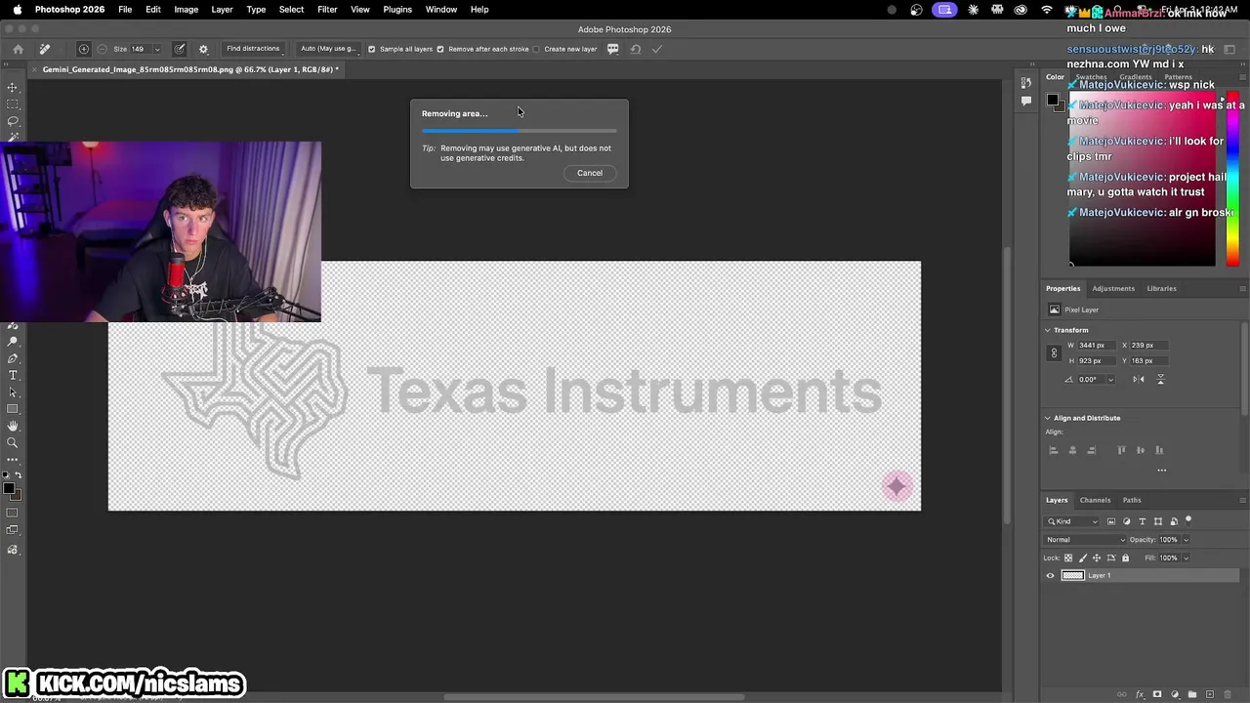Open the Remove tool preset picker
This screenshot has height=703, width=1250.
[45, 49]
